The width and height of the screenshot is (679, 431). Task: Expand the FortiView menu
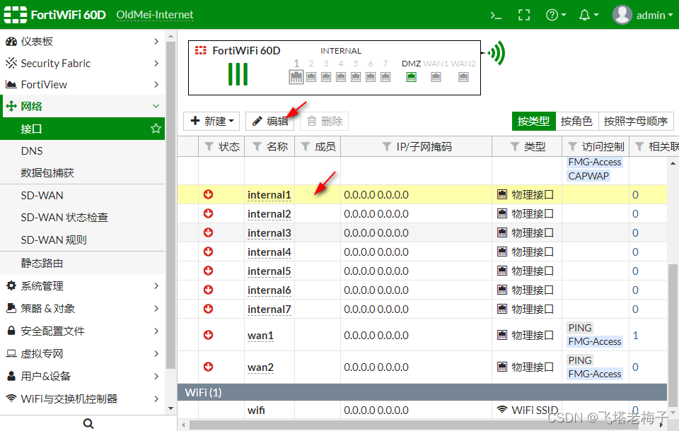pyautogui.click(x=82, y=84)
